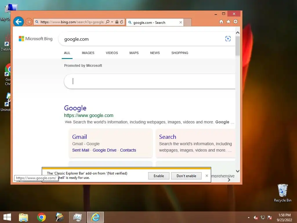297x223 pixels.
Task: Click the address bar search magnifier icon
Action: coord(107,22)
